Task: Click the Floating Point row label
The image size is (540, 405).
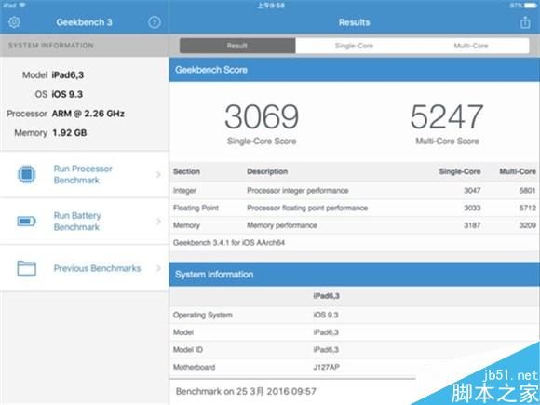Action: (196, 208)
